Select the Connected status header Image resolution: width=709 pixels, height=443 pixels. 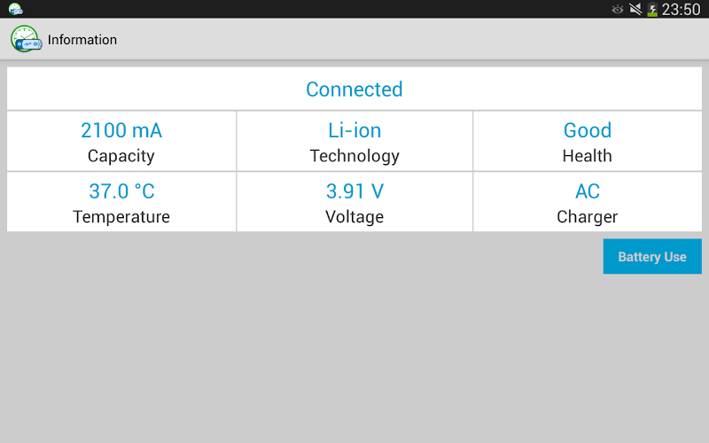point(354,89)
